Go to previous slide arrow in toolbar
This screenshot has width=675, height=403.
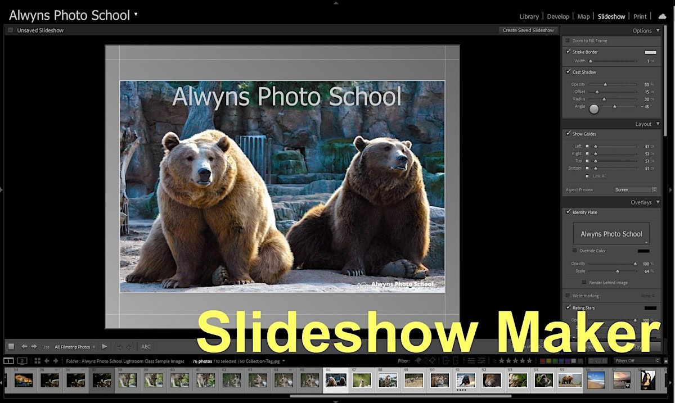click(25, 347)
